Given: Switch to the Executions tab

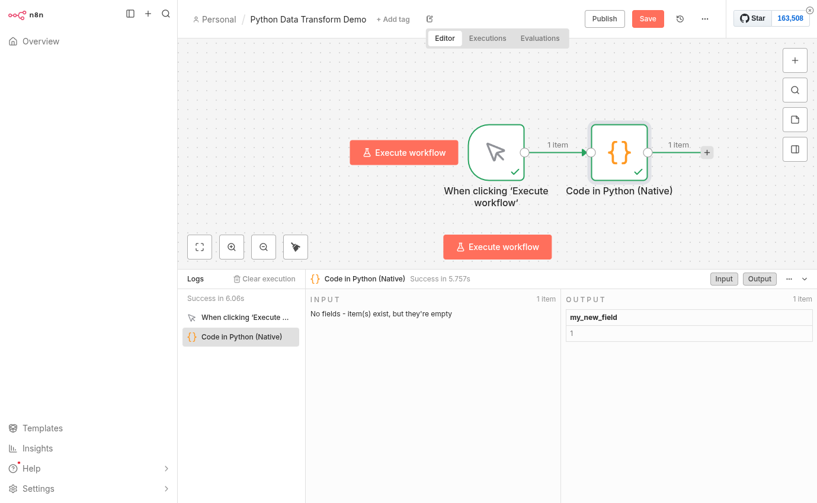Looking at the screenshot, I should 487,38.
